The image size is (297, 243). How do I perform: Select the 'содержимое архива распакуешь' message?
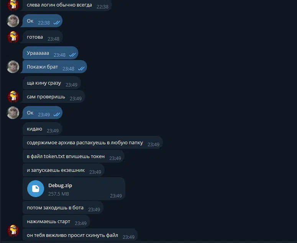[92, 143]
